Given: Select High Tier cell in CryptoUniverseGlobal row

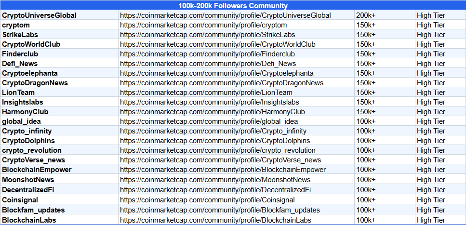Looking at the screenshot, I should (440, 15).
